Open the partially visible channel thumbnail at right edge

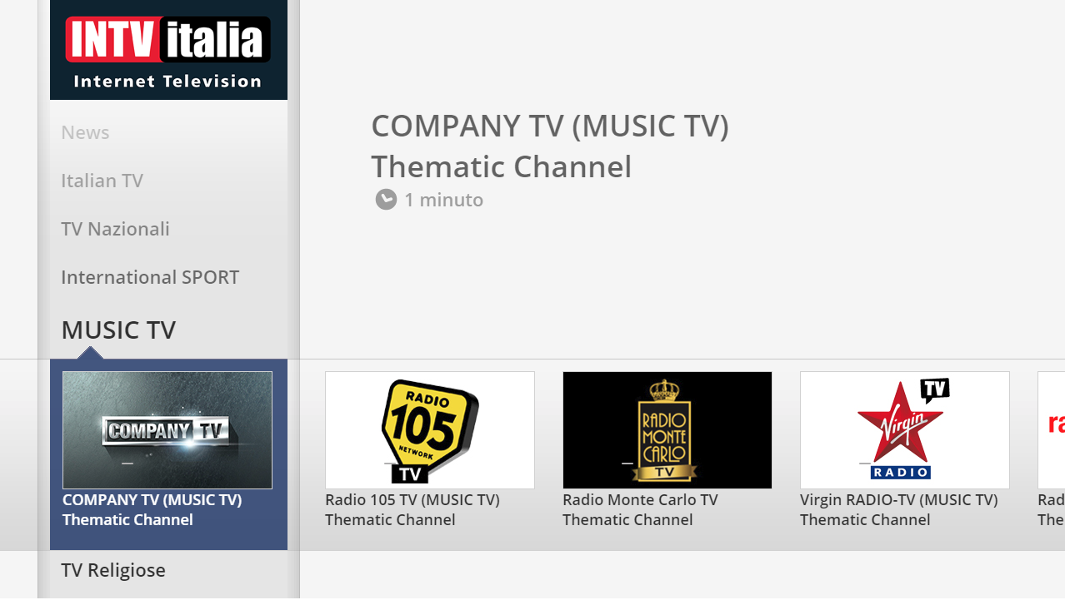point(1052,430)
